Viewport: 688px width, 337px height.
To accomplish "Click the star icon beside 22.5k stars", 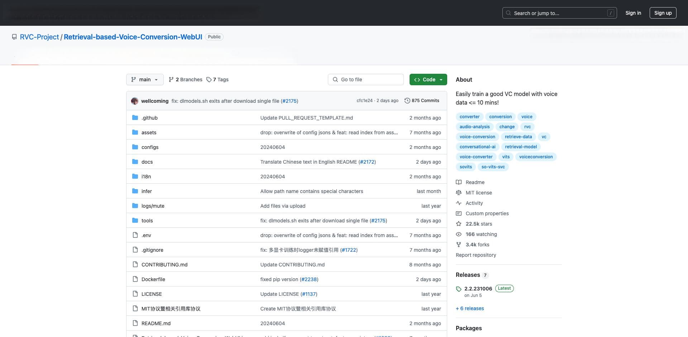I will point(459,224).
